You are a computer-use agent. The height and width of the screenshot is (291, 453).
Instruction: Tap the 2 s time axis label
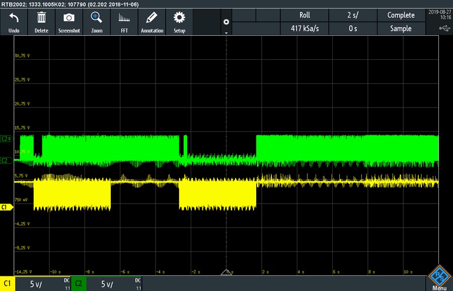click(x=265, y=272)
